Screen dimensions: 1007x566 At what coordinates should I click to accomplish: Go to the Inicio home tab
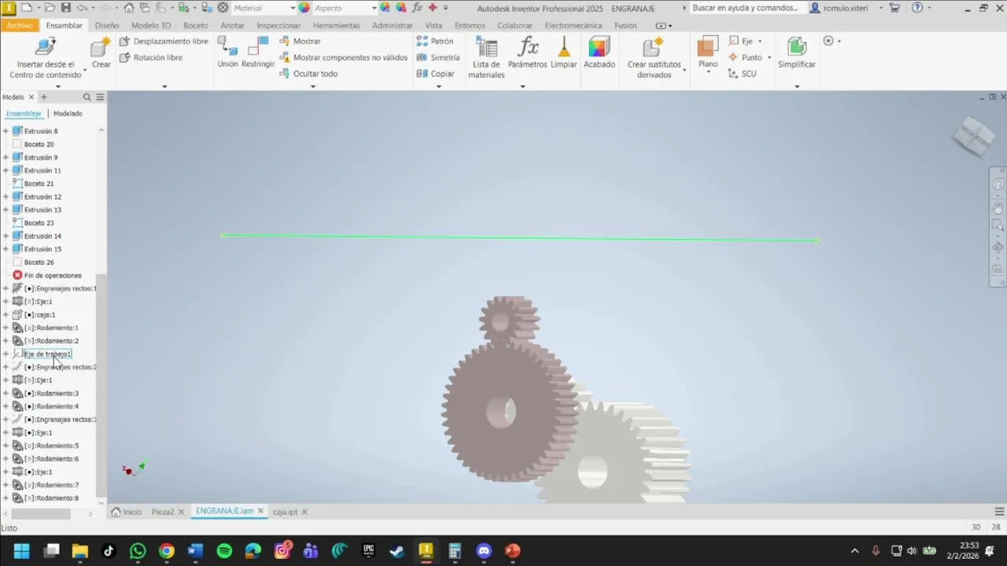127,512
